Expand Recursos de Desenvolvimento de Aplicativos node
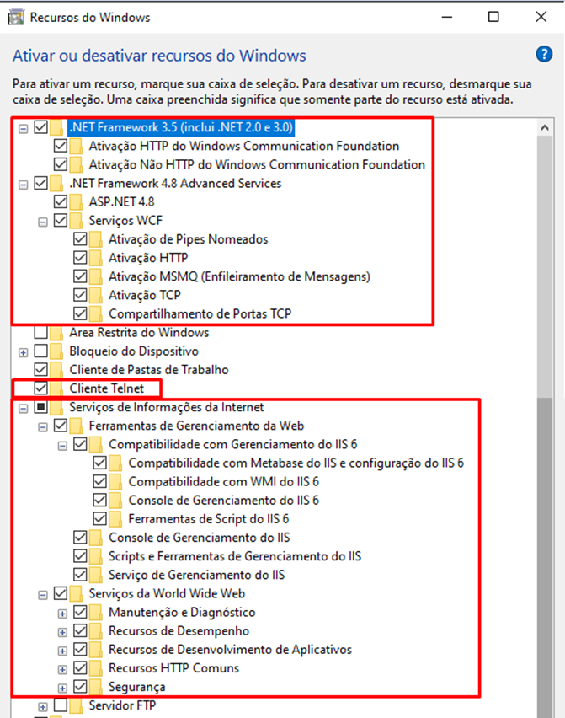Screen dimensions: 565x718 (62, 651)
